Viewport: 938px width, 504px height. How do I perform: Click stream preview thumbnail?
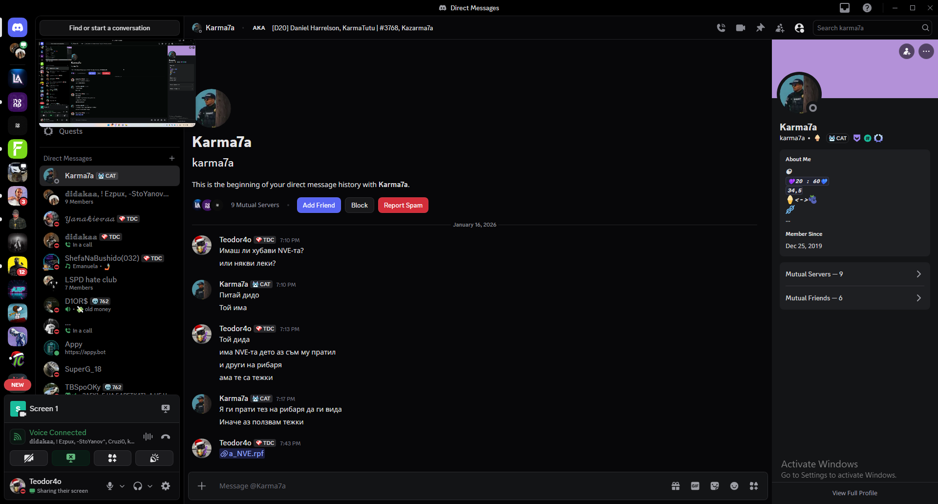coord(117,84)
